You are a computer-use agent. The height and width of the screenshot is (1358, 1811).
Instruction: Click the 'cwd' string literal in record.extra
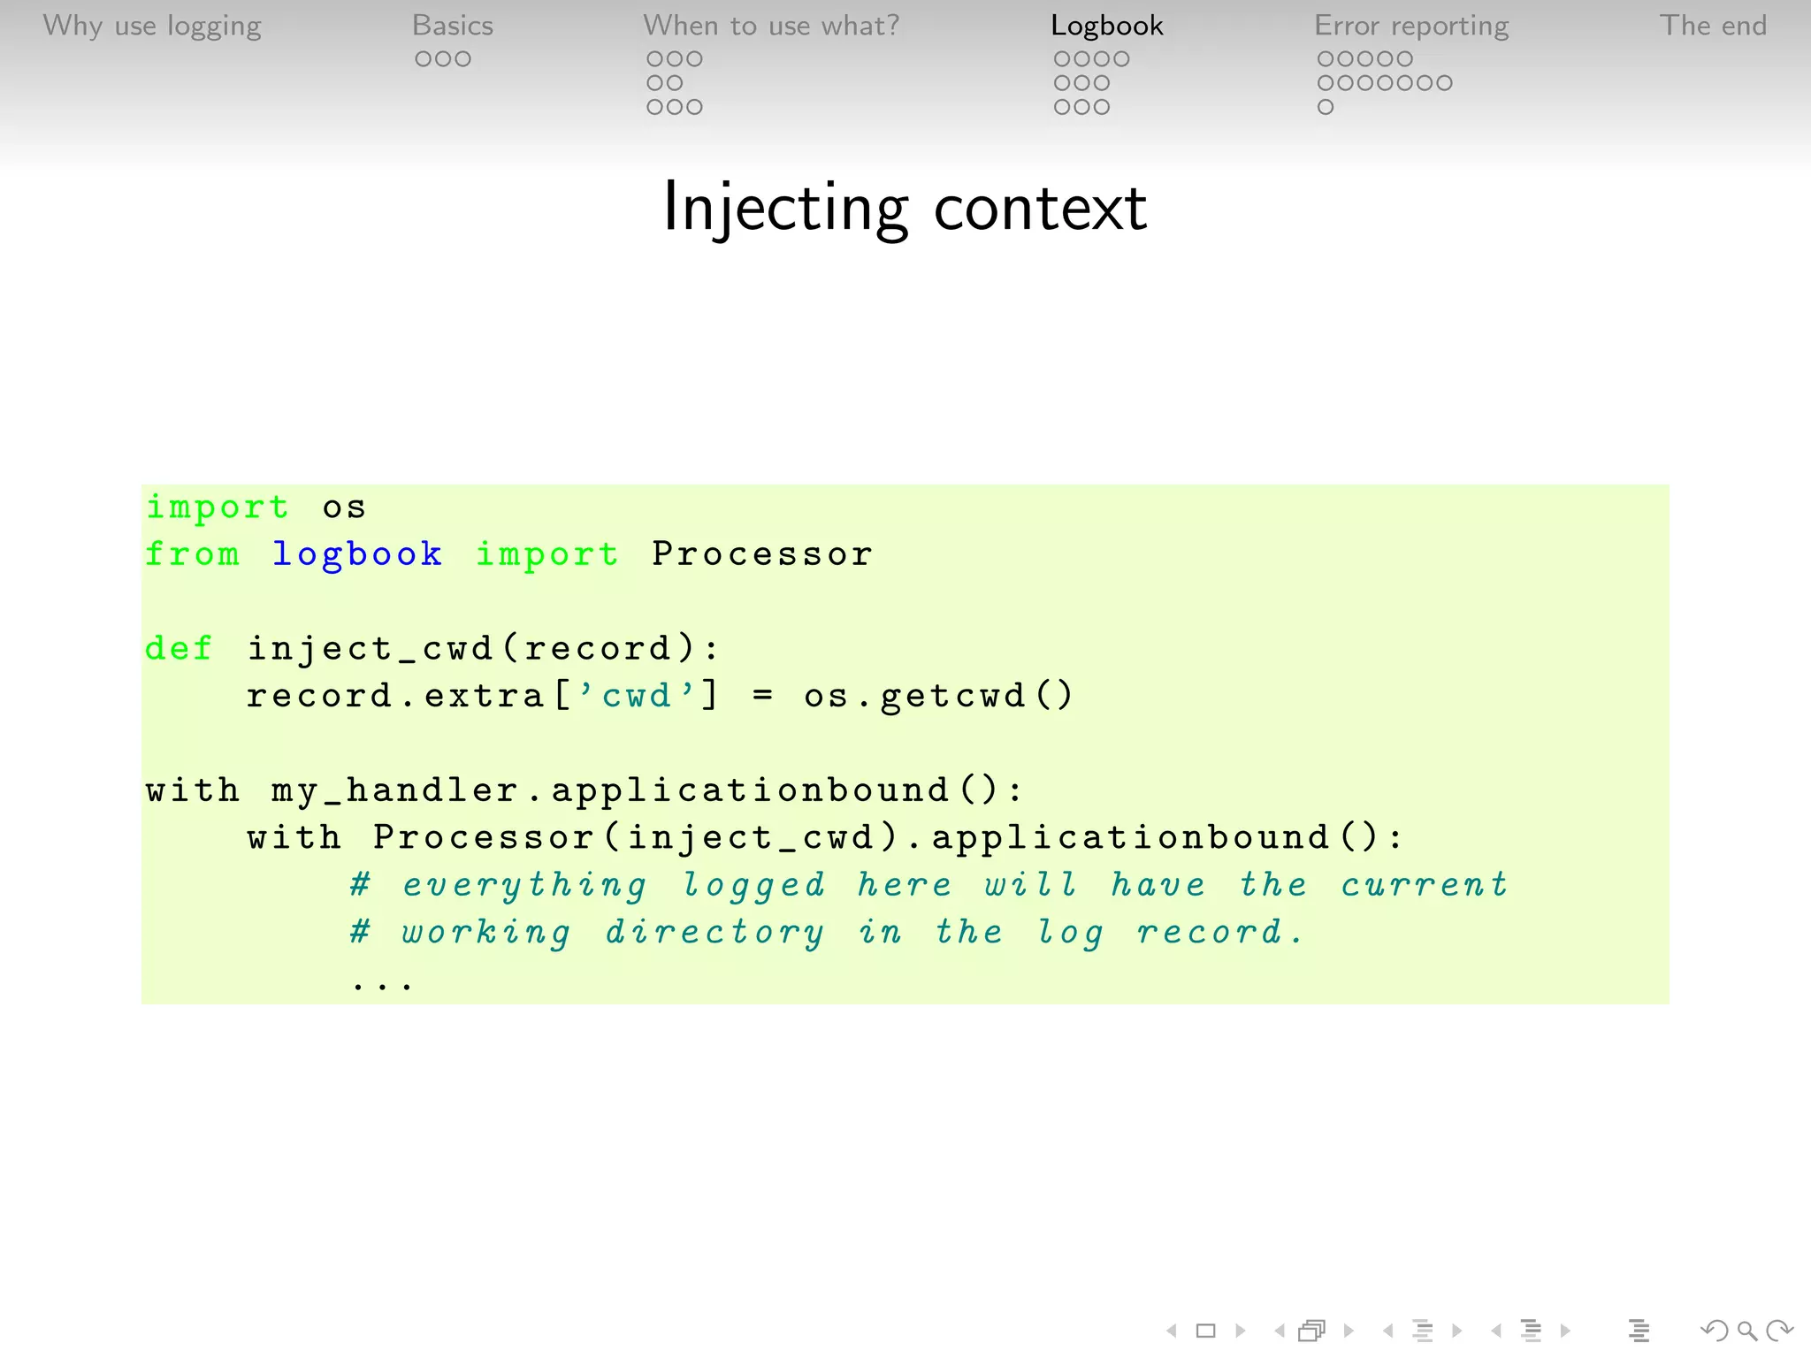[x=637, y=696]
